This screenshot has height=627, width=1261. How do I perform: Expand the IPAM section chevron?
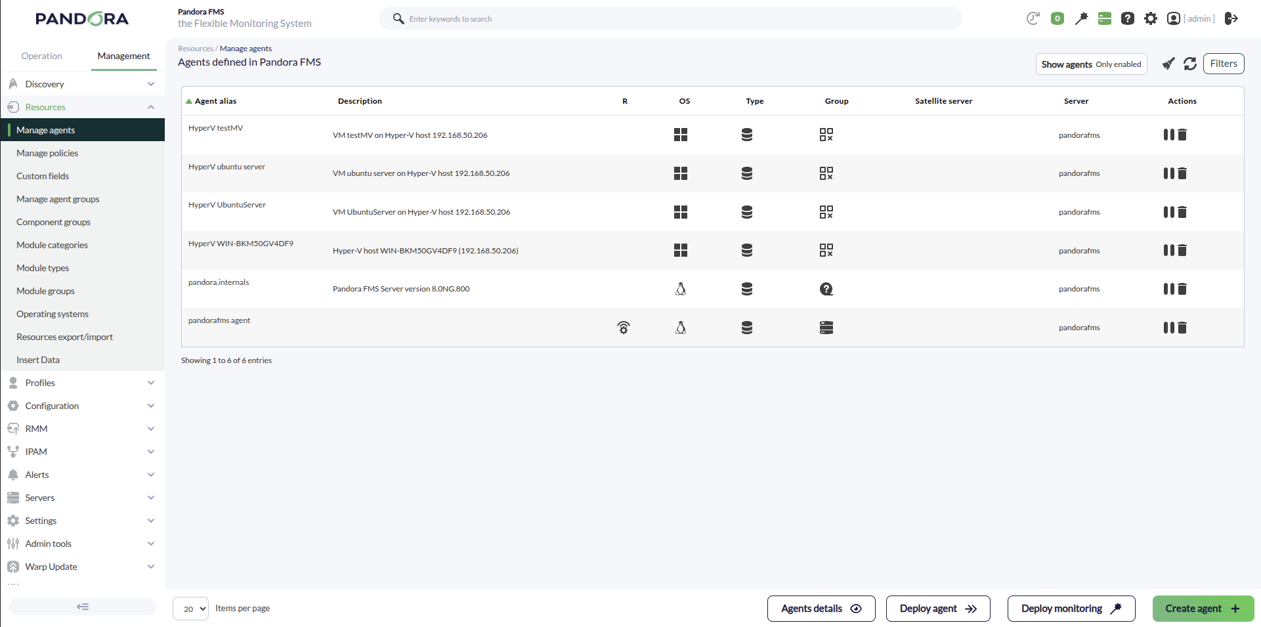[x=151, y=452]
